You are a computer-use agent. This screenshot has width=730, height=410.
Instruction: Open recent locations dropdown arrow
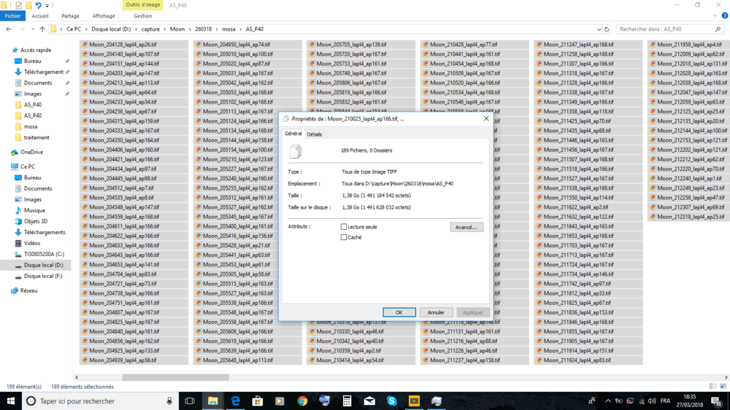click(33, 29)
